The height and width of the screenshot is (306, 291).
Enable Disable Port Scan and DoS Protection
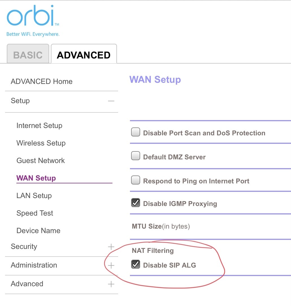coord(136,132)
